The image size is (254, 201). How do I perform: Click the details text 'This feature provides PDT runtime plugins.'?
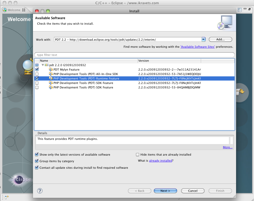pyautogui.click(x=67, y=139)
